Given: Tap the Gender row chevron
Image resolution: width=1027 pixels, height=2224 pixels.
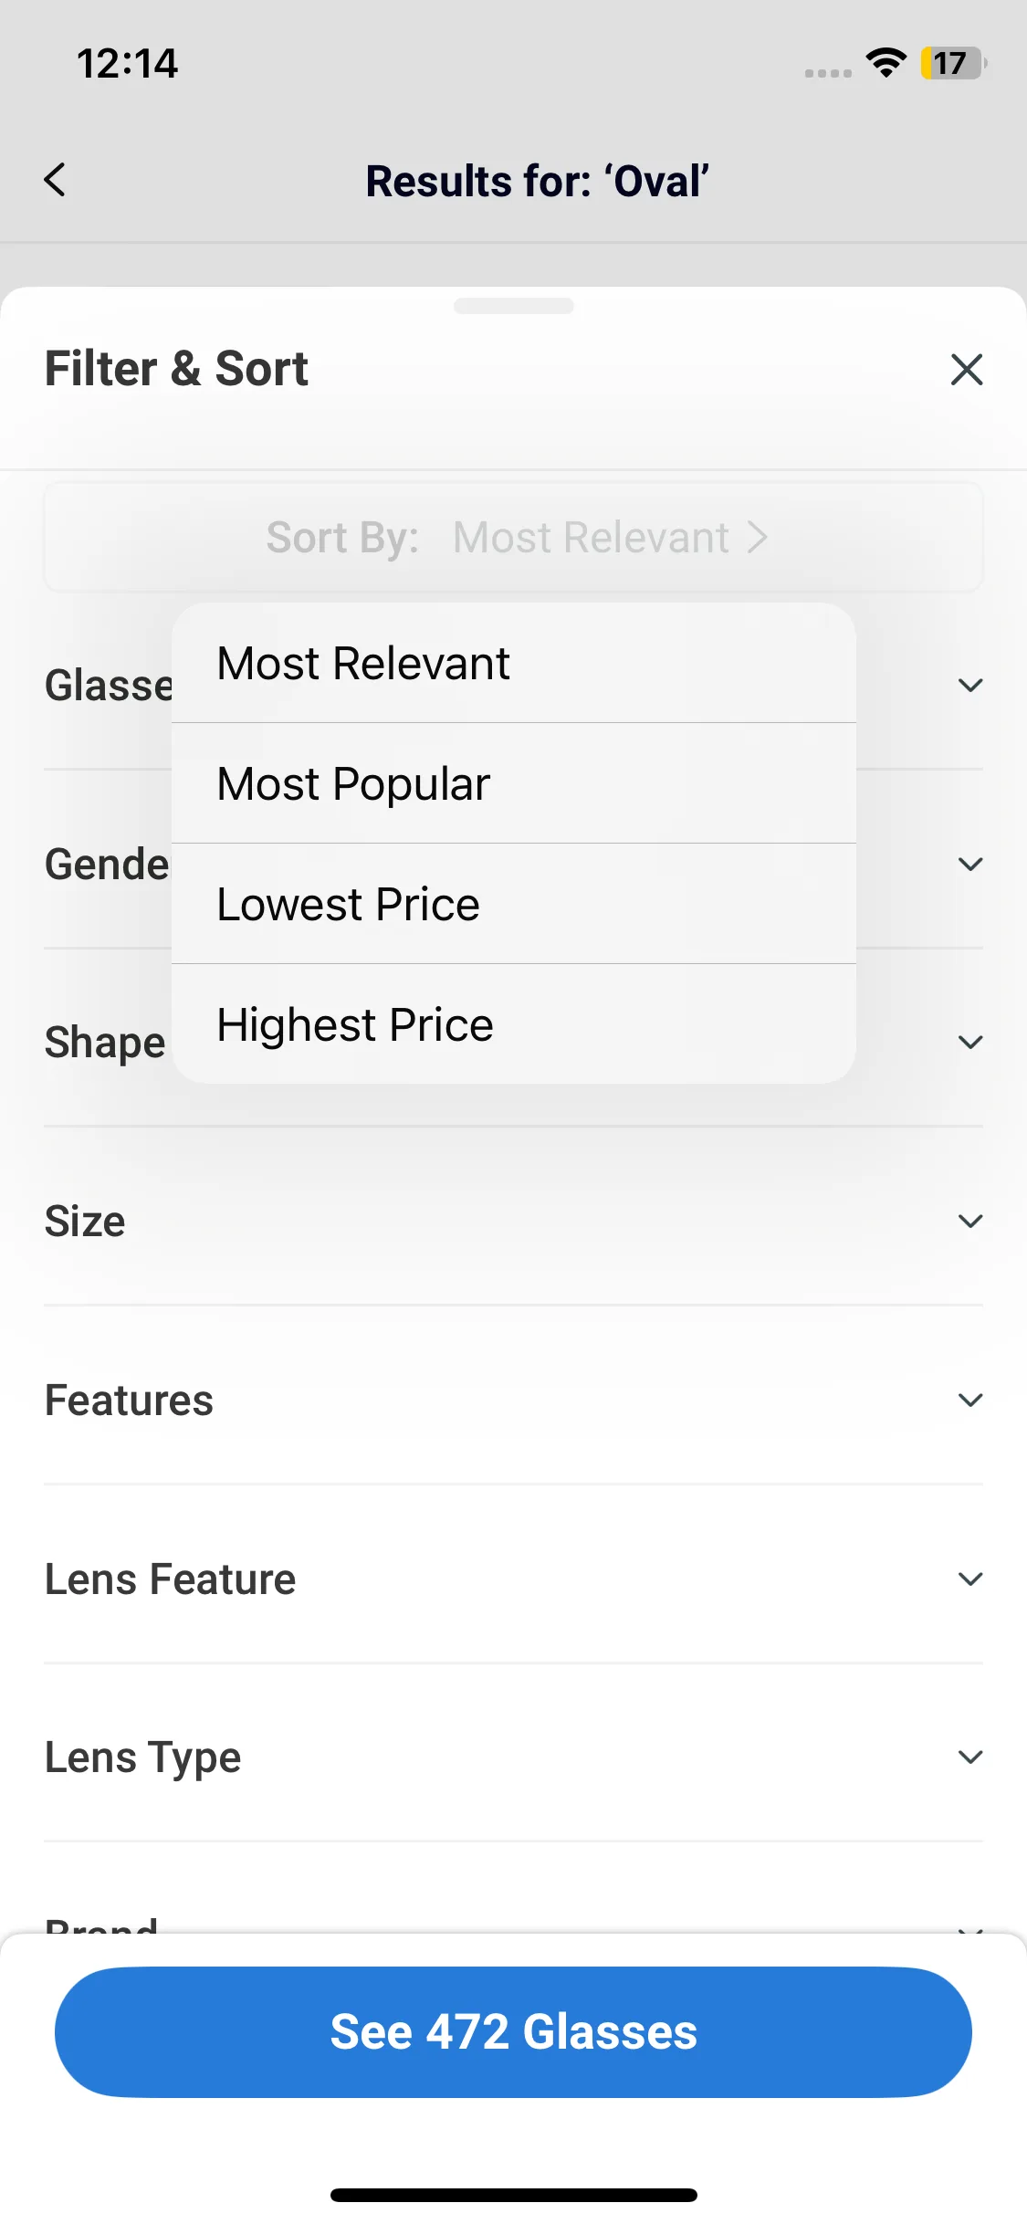Looking at the screenshot, I should pyautogui.click(x=969, y=864).
